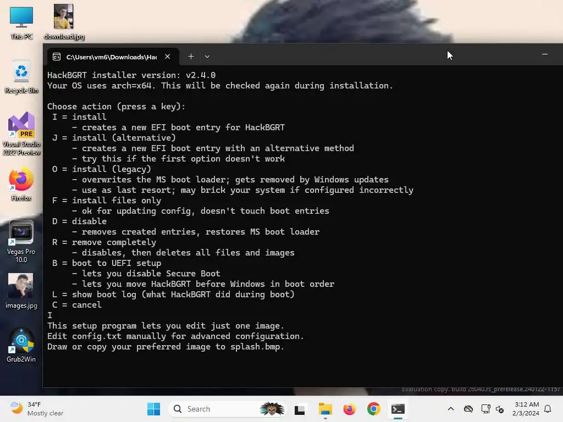Show hidden system tray icons
This screenshot has height=422, width=563.
tap(451, 409)
